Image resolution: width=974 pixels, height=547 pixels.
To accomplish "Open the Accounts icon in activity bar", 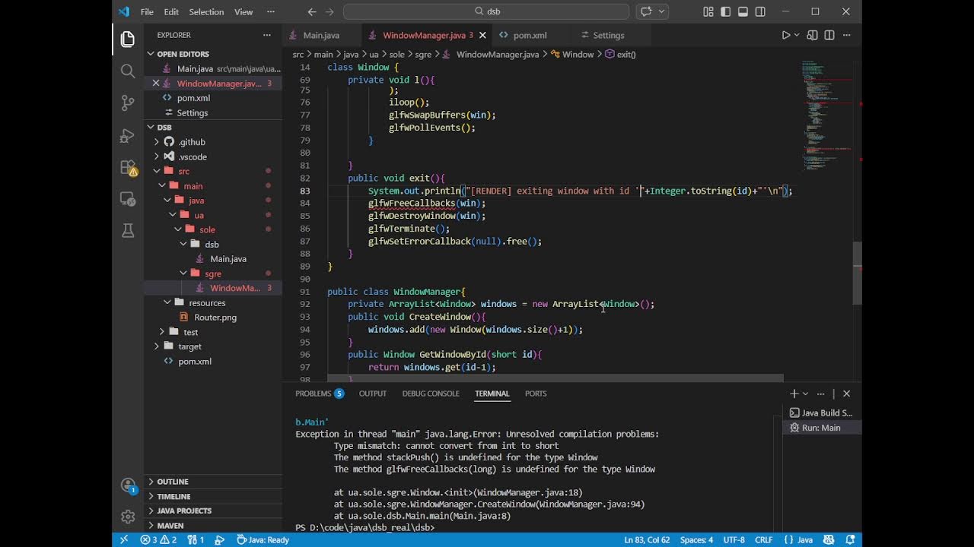I will point(127,485).
